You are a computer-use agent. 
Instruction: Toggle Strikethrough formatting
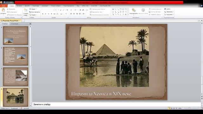point(54,14)
